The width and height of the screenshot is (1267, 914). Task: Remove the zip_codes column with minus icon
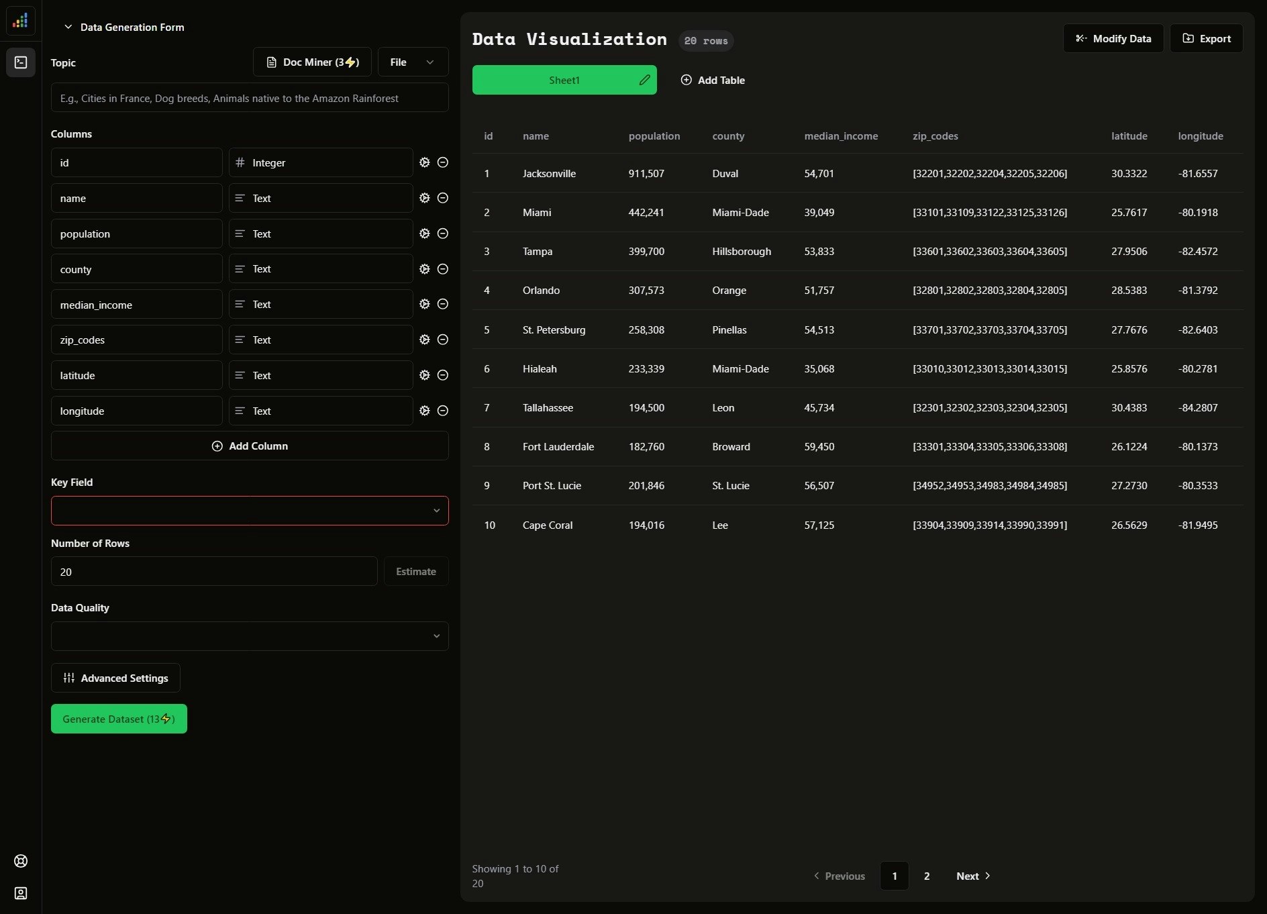point(443,340)
